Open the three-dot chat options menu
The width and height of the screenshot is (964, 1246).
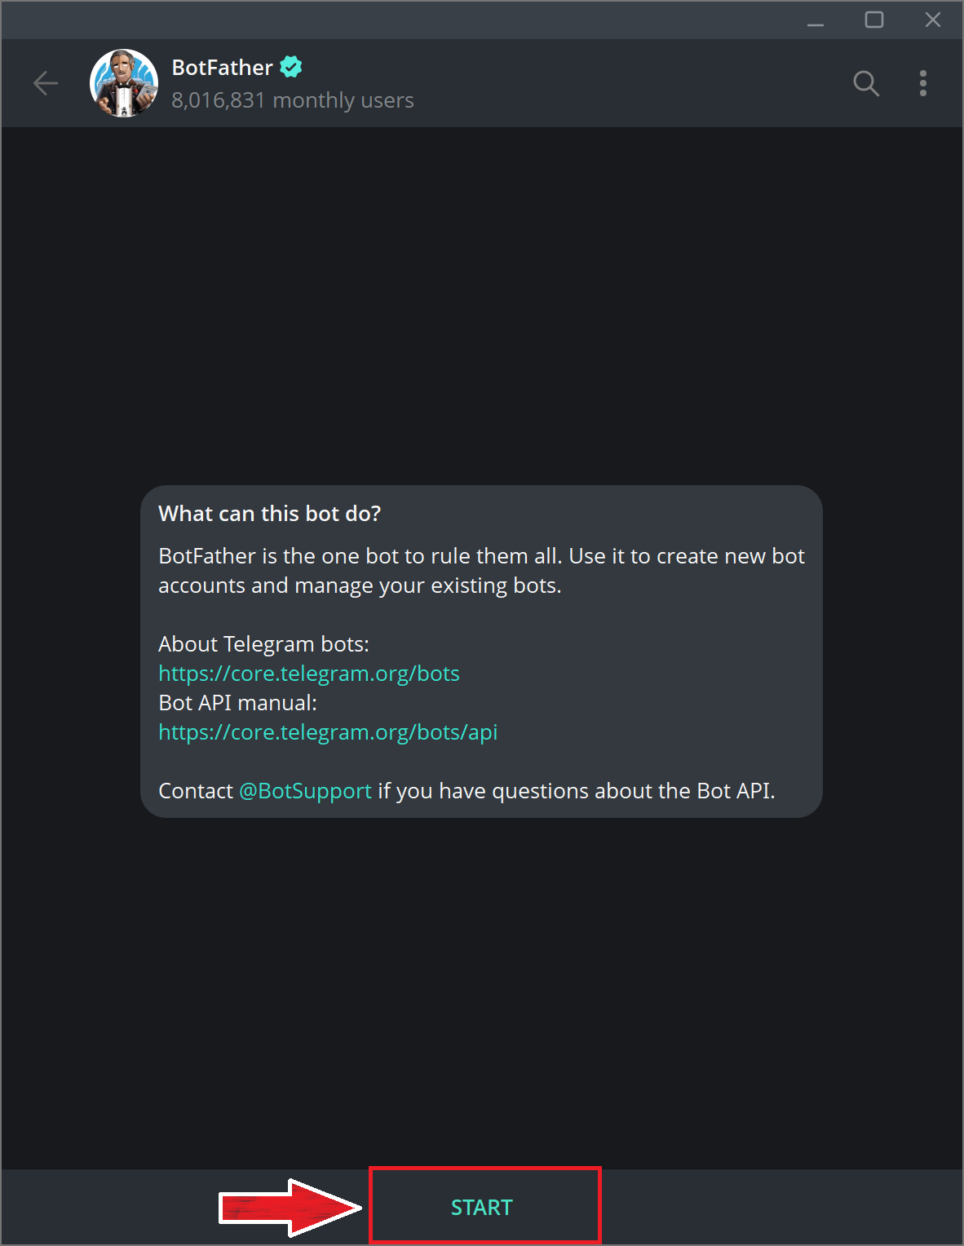pos(922,83)
